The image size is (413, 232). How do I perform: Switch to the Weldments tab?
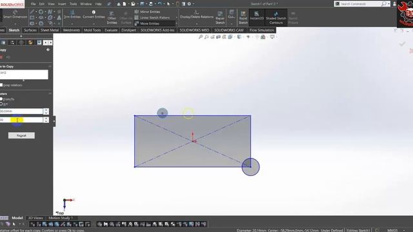pos(71,30)
